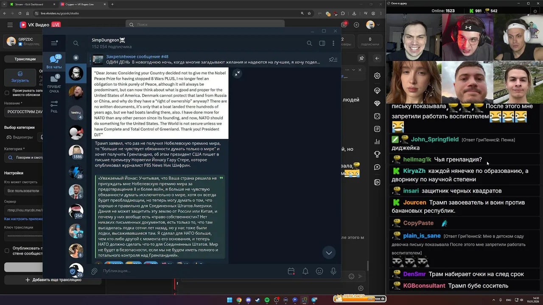The height and width of the screenshot is (305, 543).
Task: Open a new Chrome tab
Action: 112,4
